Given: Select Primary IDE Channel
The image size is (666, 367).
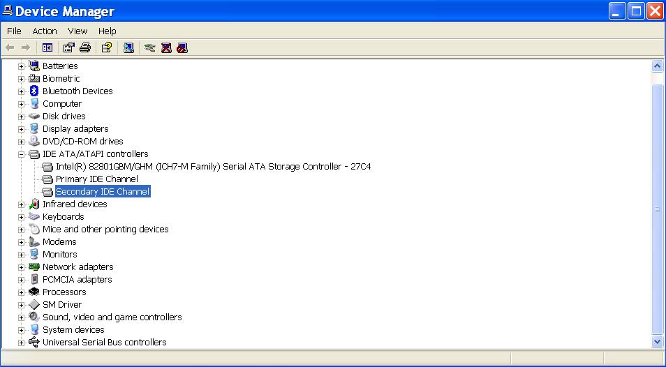Looking at the screenshot, I should coord(97,179).
